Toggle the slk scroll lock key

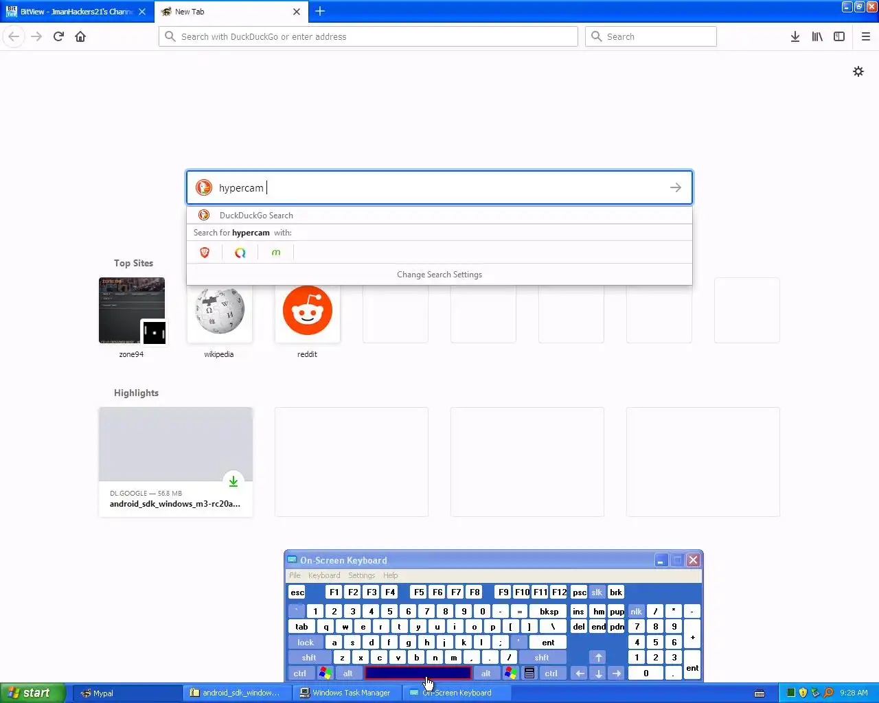[x=597, y=592]
